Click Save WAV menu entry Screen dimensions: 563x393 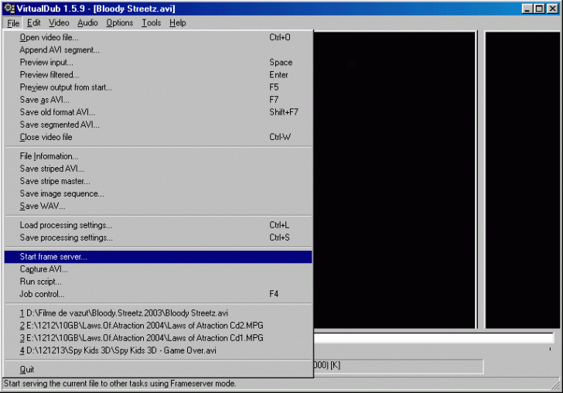coord(43,206)
